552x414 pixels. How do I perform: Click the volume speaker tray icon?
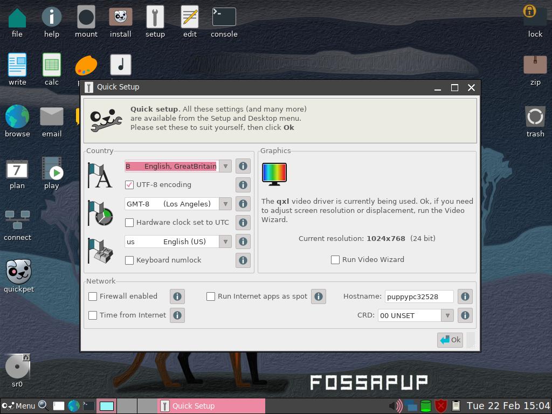pos(396,406)
